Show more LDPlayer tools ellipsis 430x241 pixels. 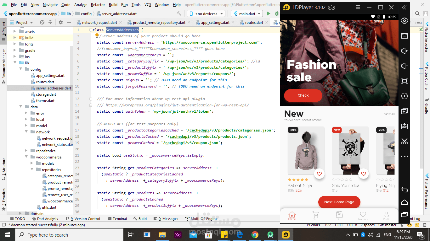[405, 156]
